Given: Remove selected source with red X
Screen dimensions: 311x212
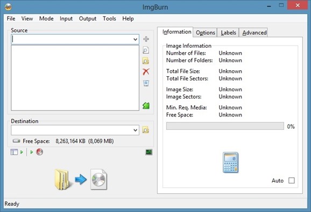Looking at the screenshot, I should (146, 71).
